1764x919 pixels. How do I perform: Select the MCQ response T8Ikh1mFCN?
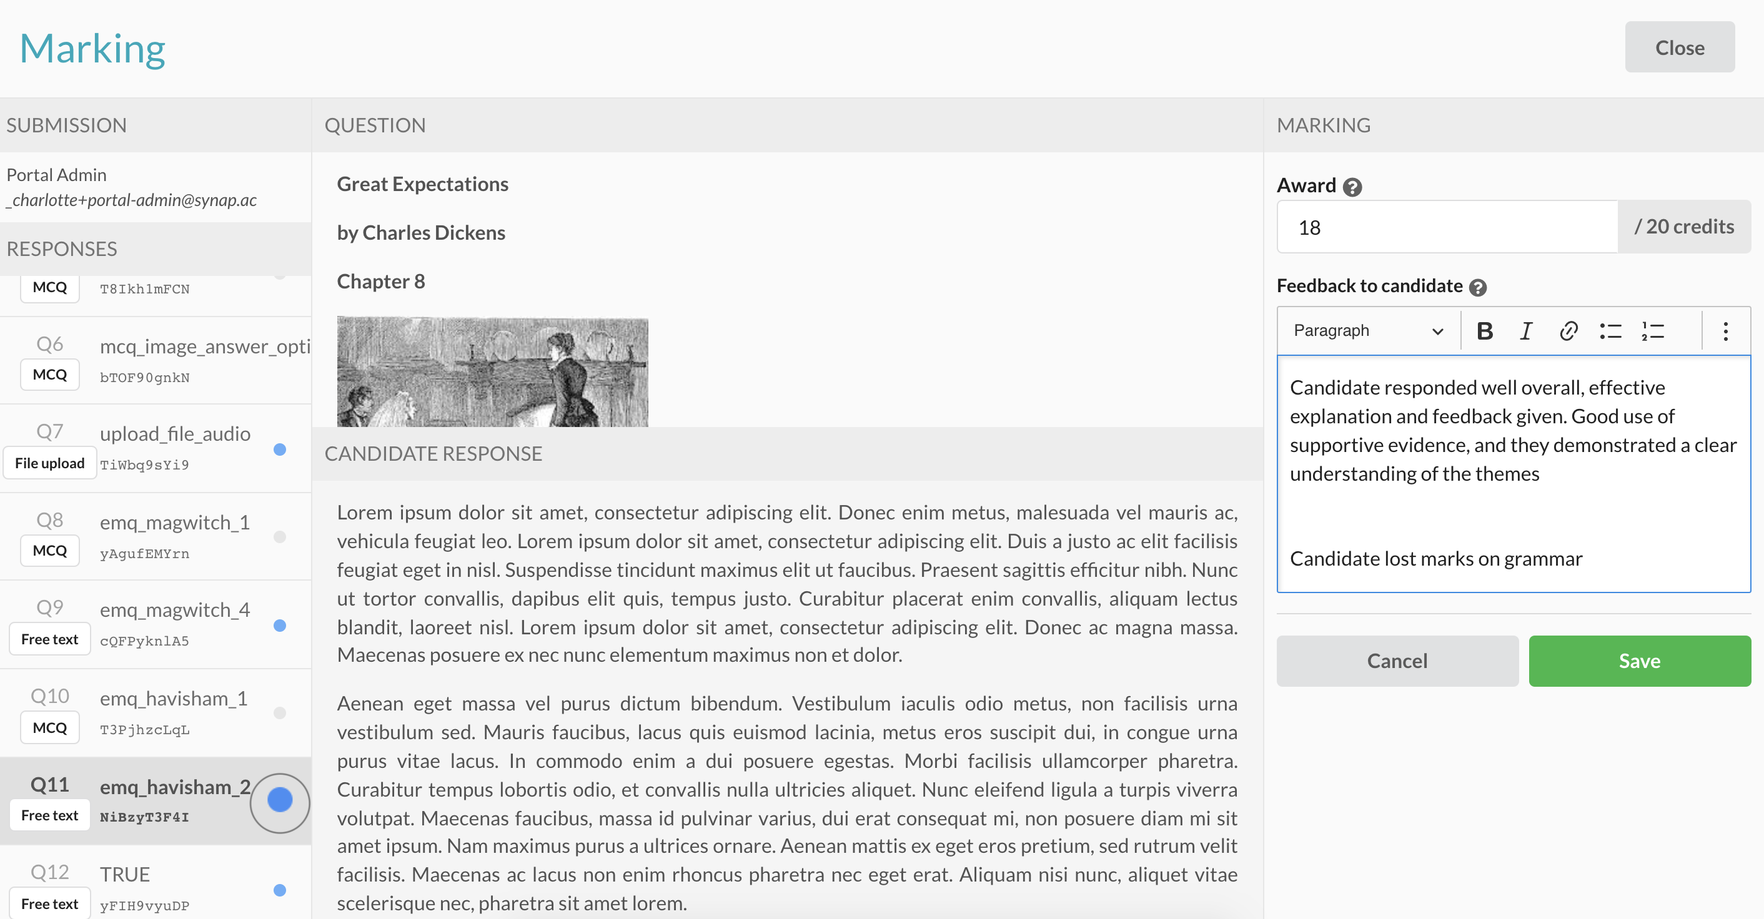coord(156,295)
